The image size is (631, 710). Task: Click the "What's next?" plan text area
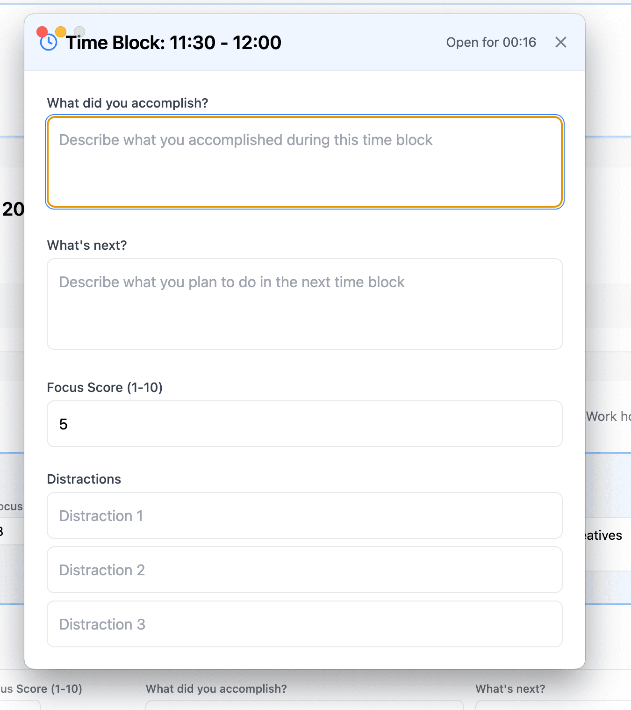tap(304, 304)
